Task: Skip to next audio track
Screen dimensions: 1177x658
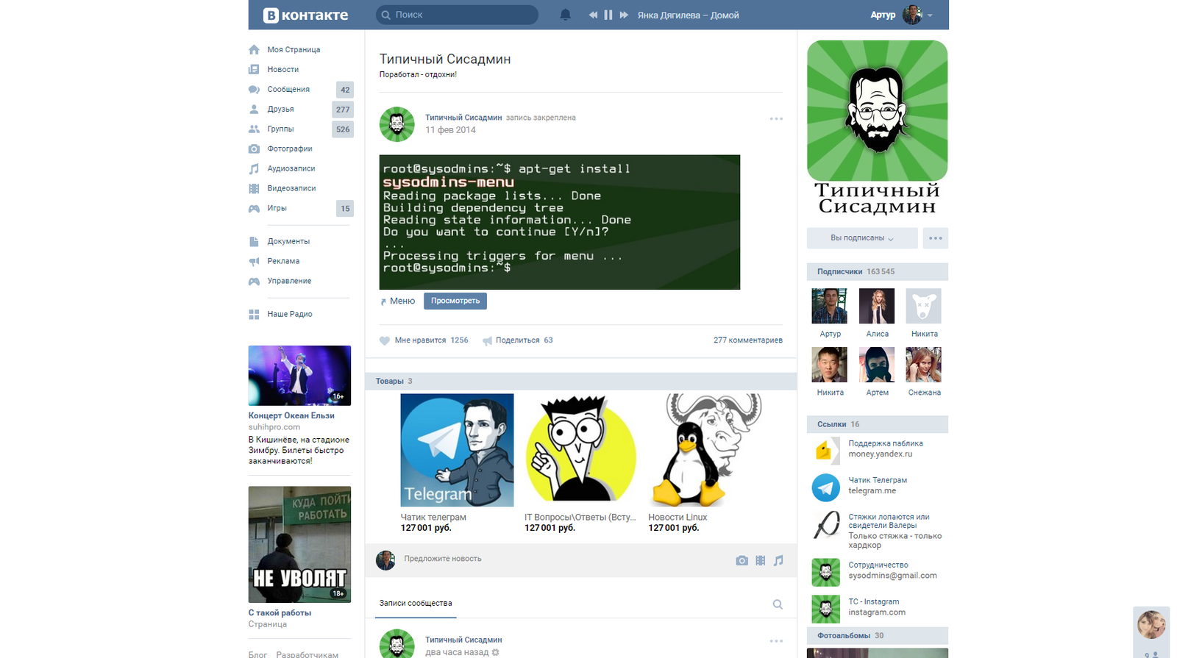Action: pyautogui.click(x=624, y=15)
